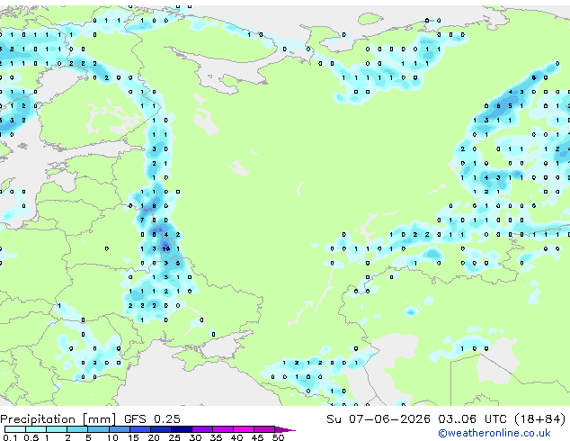
Task: Pick the magenta legend swatch between 40 and 45
Action: 244,429
